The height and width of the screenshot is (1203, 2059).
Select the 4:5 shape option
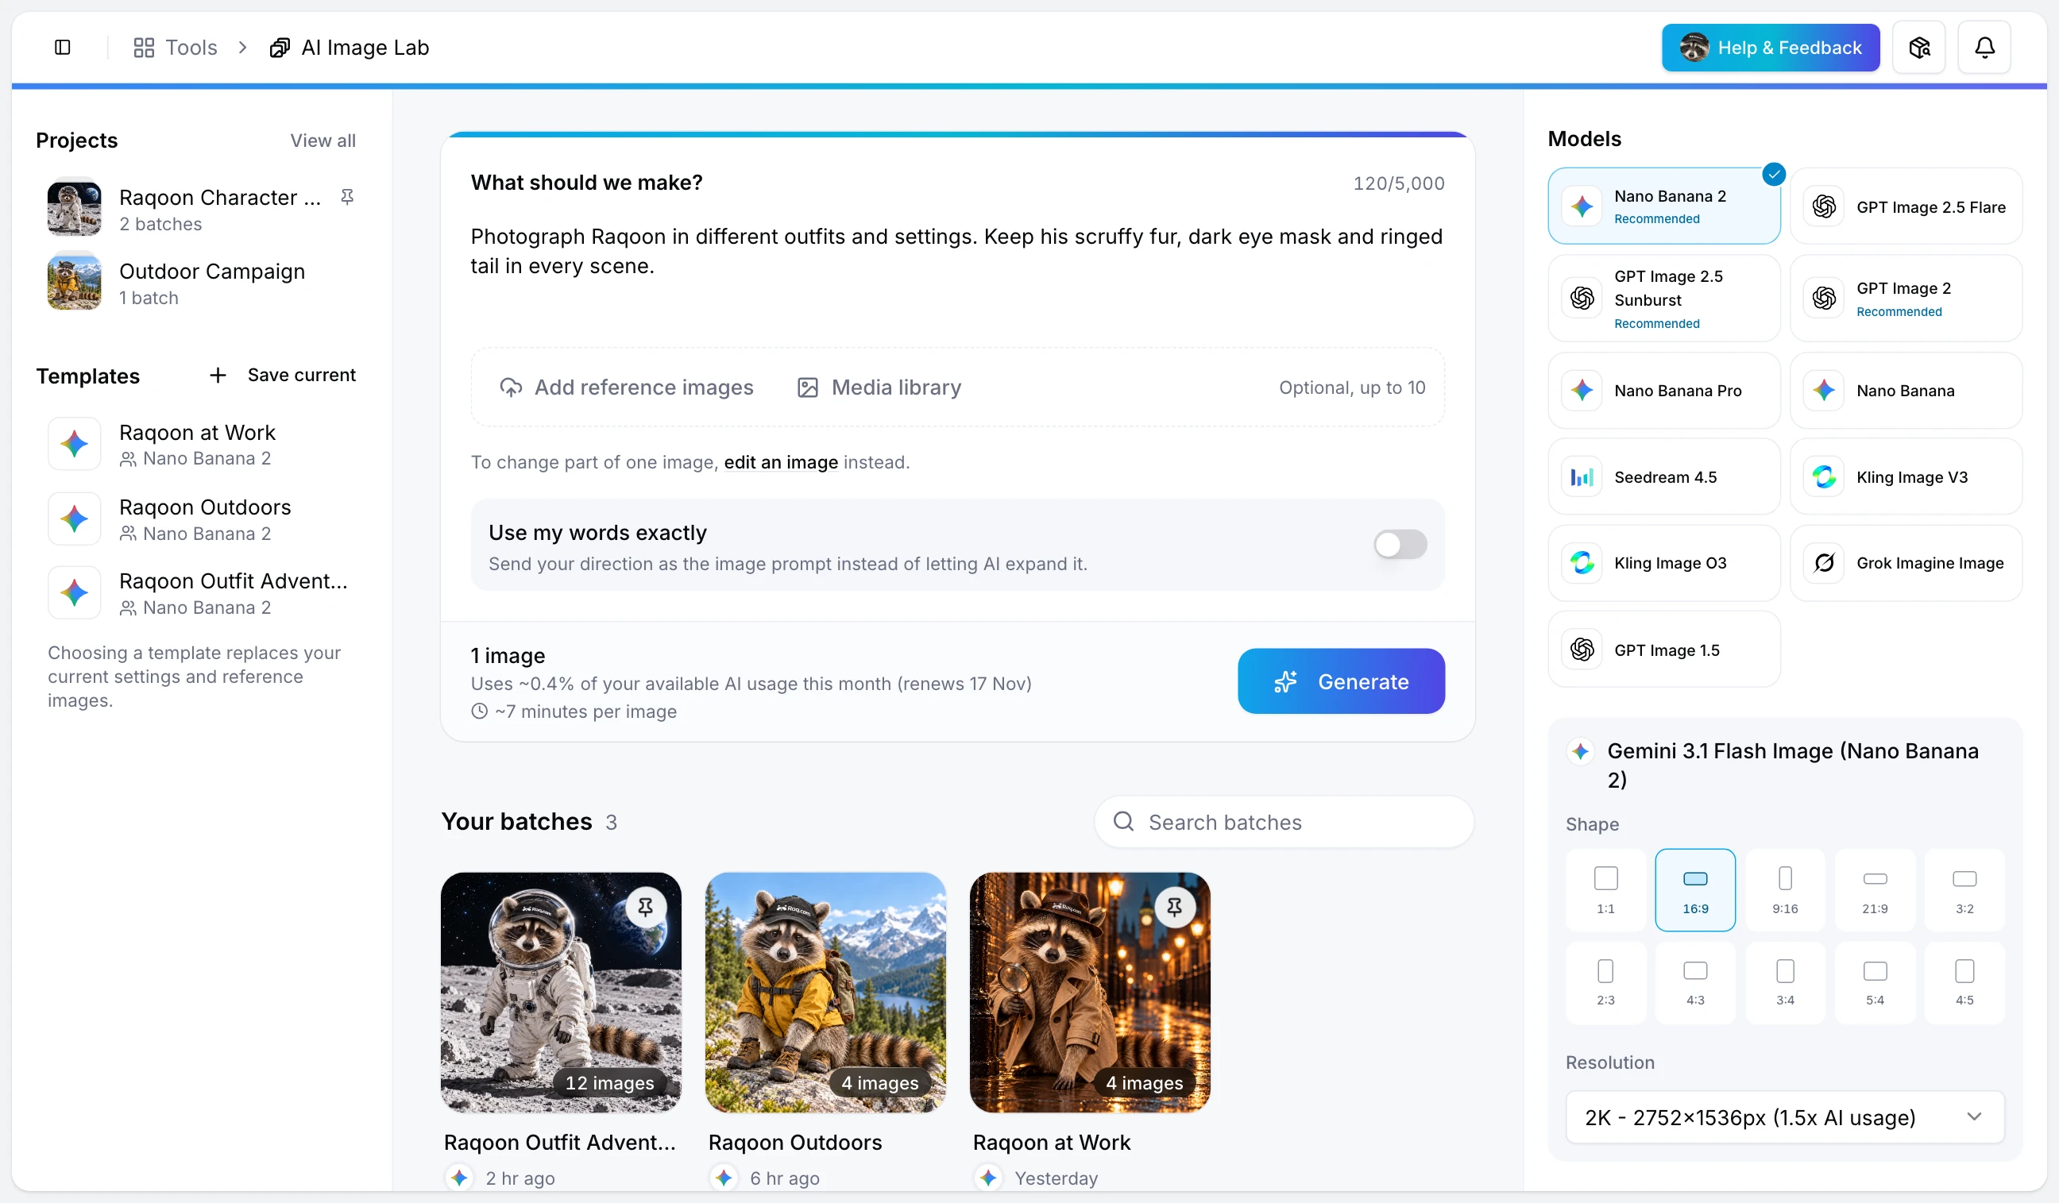coord(1964,982)
